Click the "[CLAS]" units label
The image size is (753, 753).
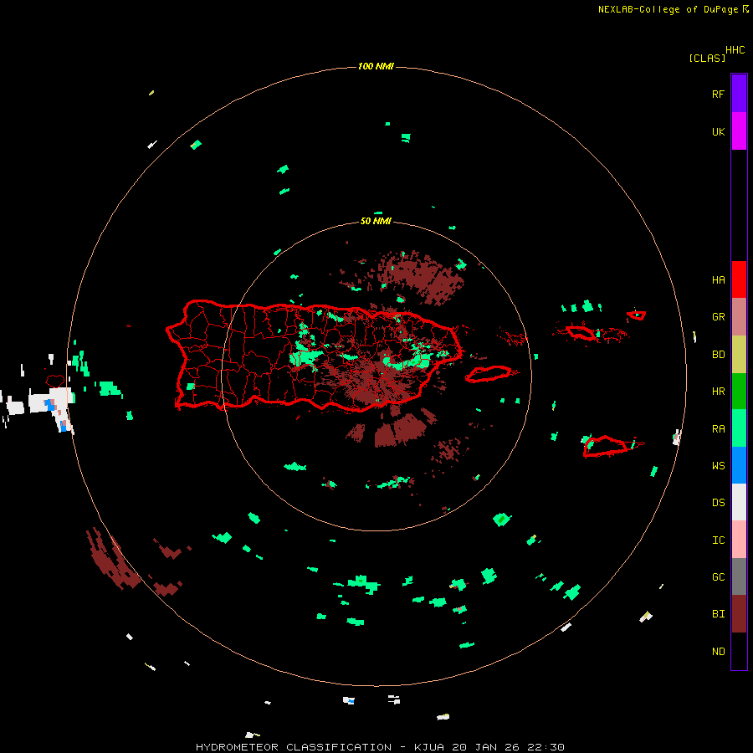pos(707,58)
